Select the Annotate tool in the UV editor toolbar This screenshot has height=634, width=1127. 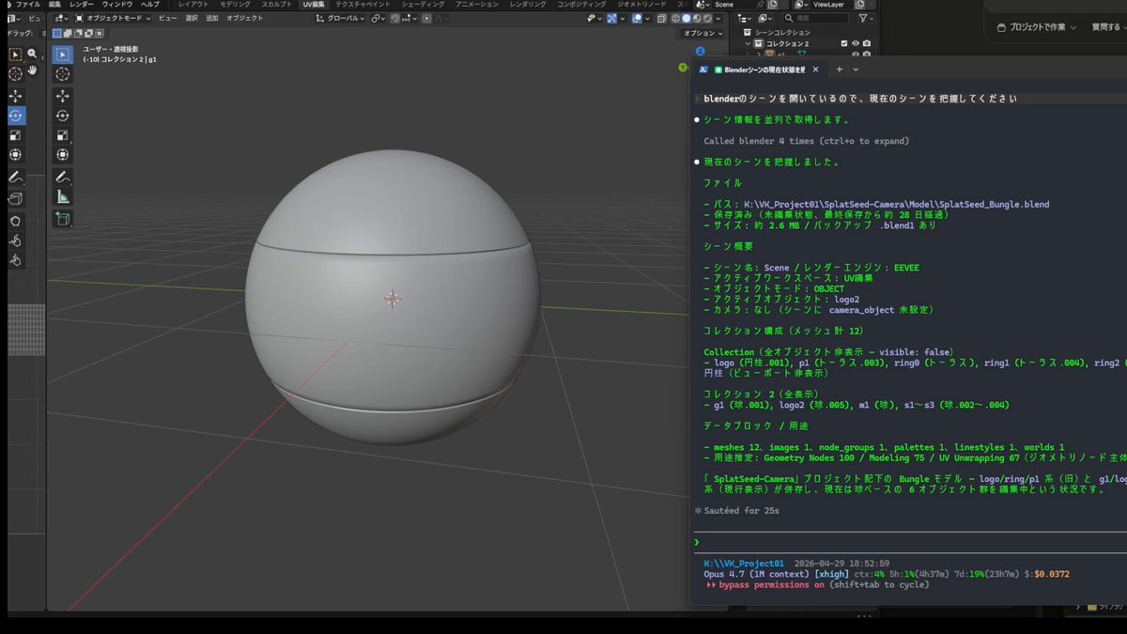click(x=16, y=178)
